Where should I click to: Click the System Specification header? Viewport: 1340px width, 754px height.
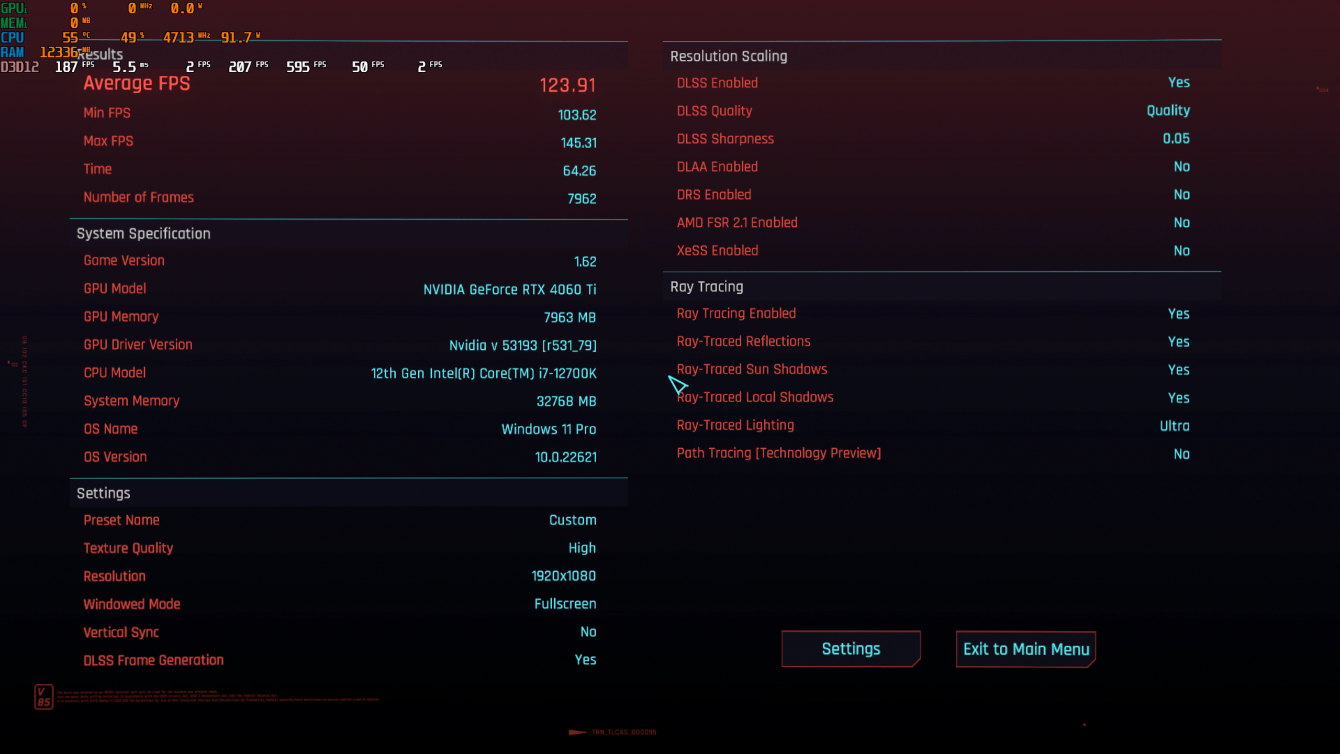coord(143,234)
